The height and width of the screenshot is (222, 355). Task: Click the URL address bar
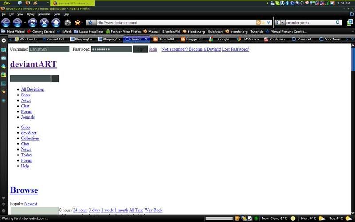(x=176, y=23)
